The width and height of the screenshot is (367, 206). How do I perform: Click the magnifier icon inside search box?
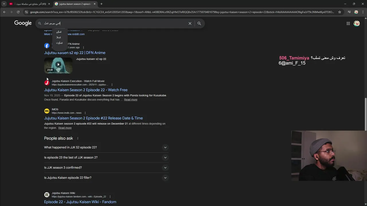coord(40,23)
